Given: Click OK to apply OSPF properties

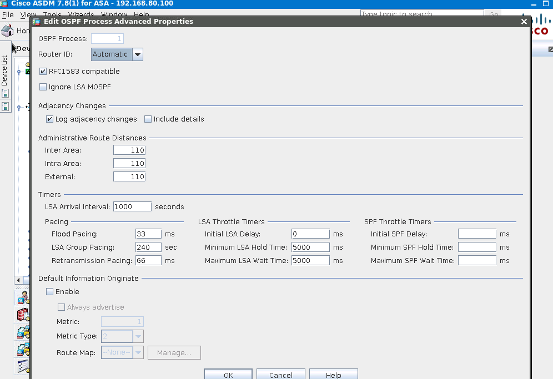Looking at the screenshot, I should coord(228,375).
